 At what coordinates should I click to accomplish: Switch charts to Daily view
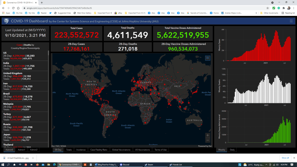232,150
